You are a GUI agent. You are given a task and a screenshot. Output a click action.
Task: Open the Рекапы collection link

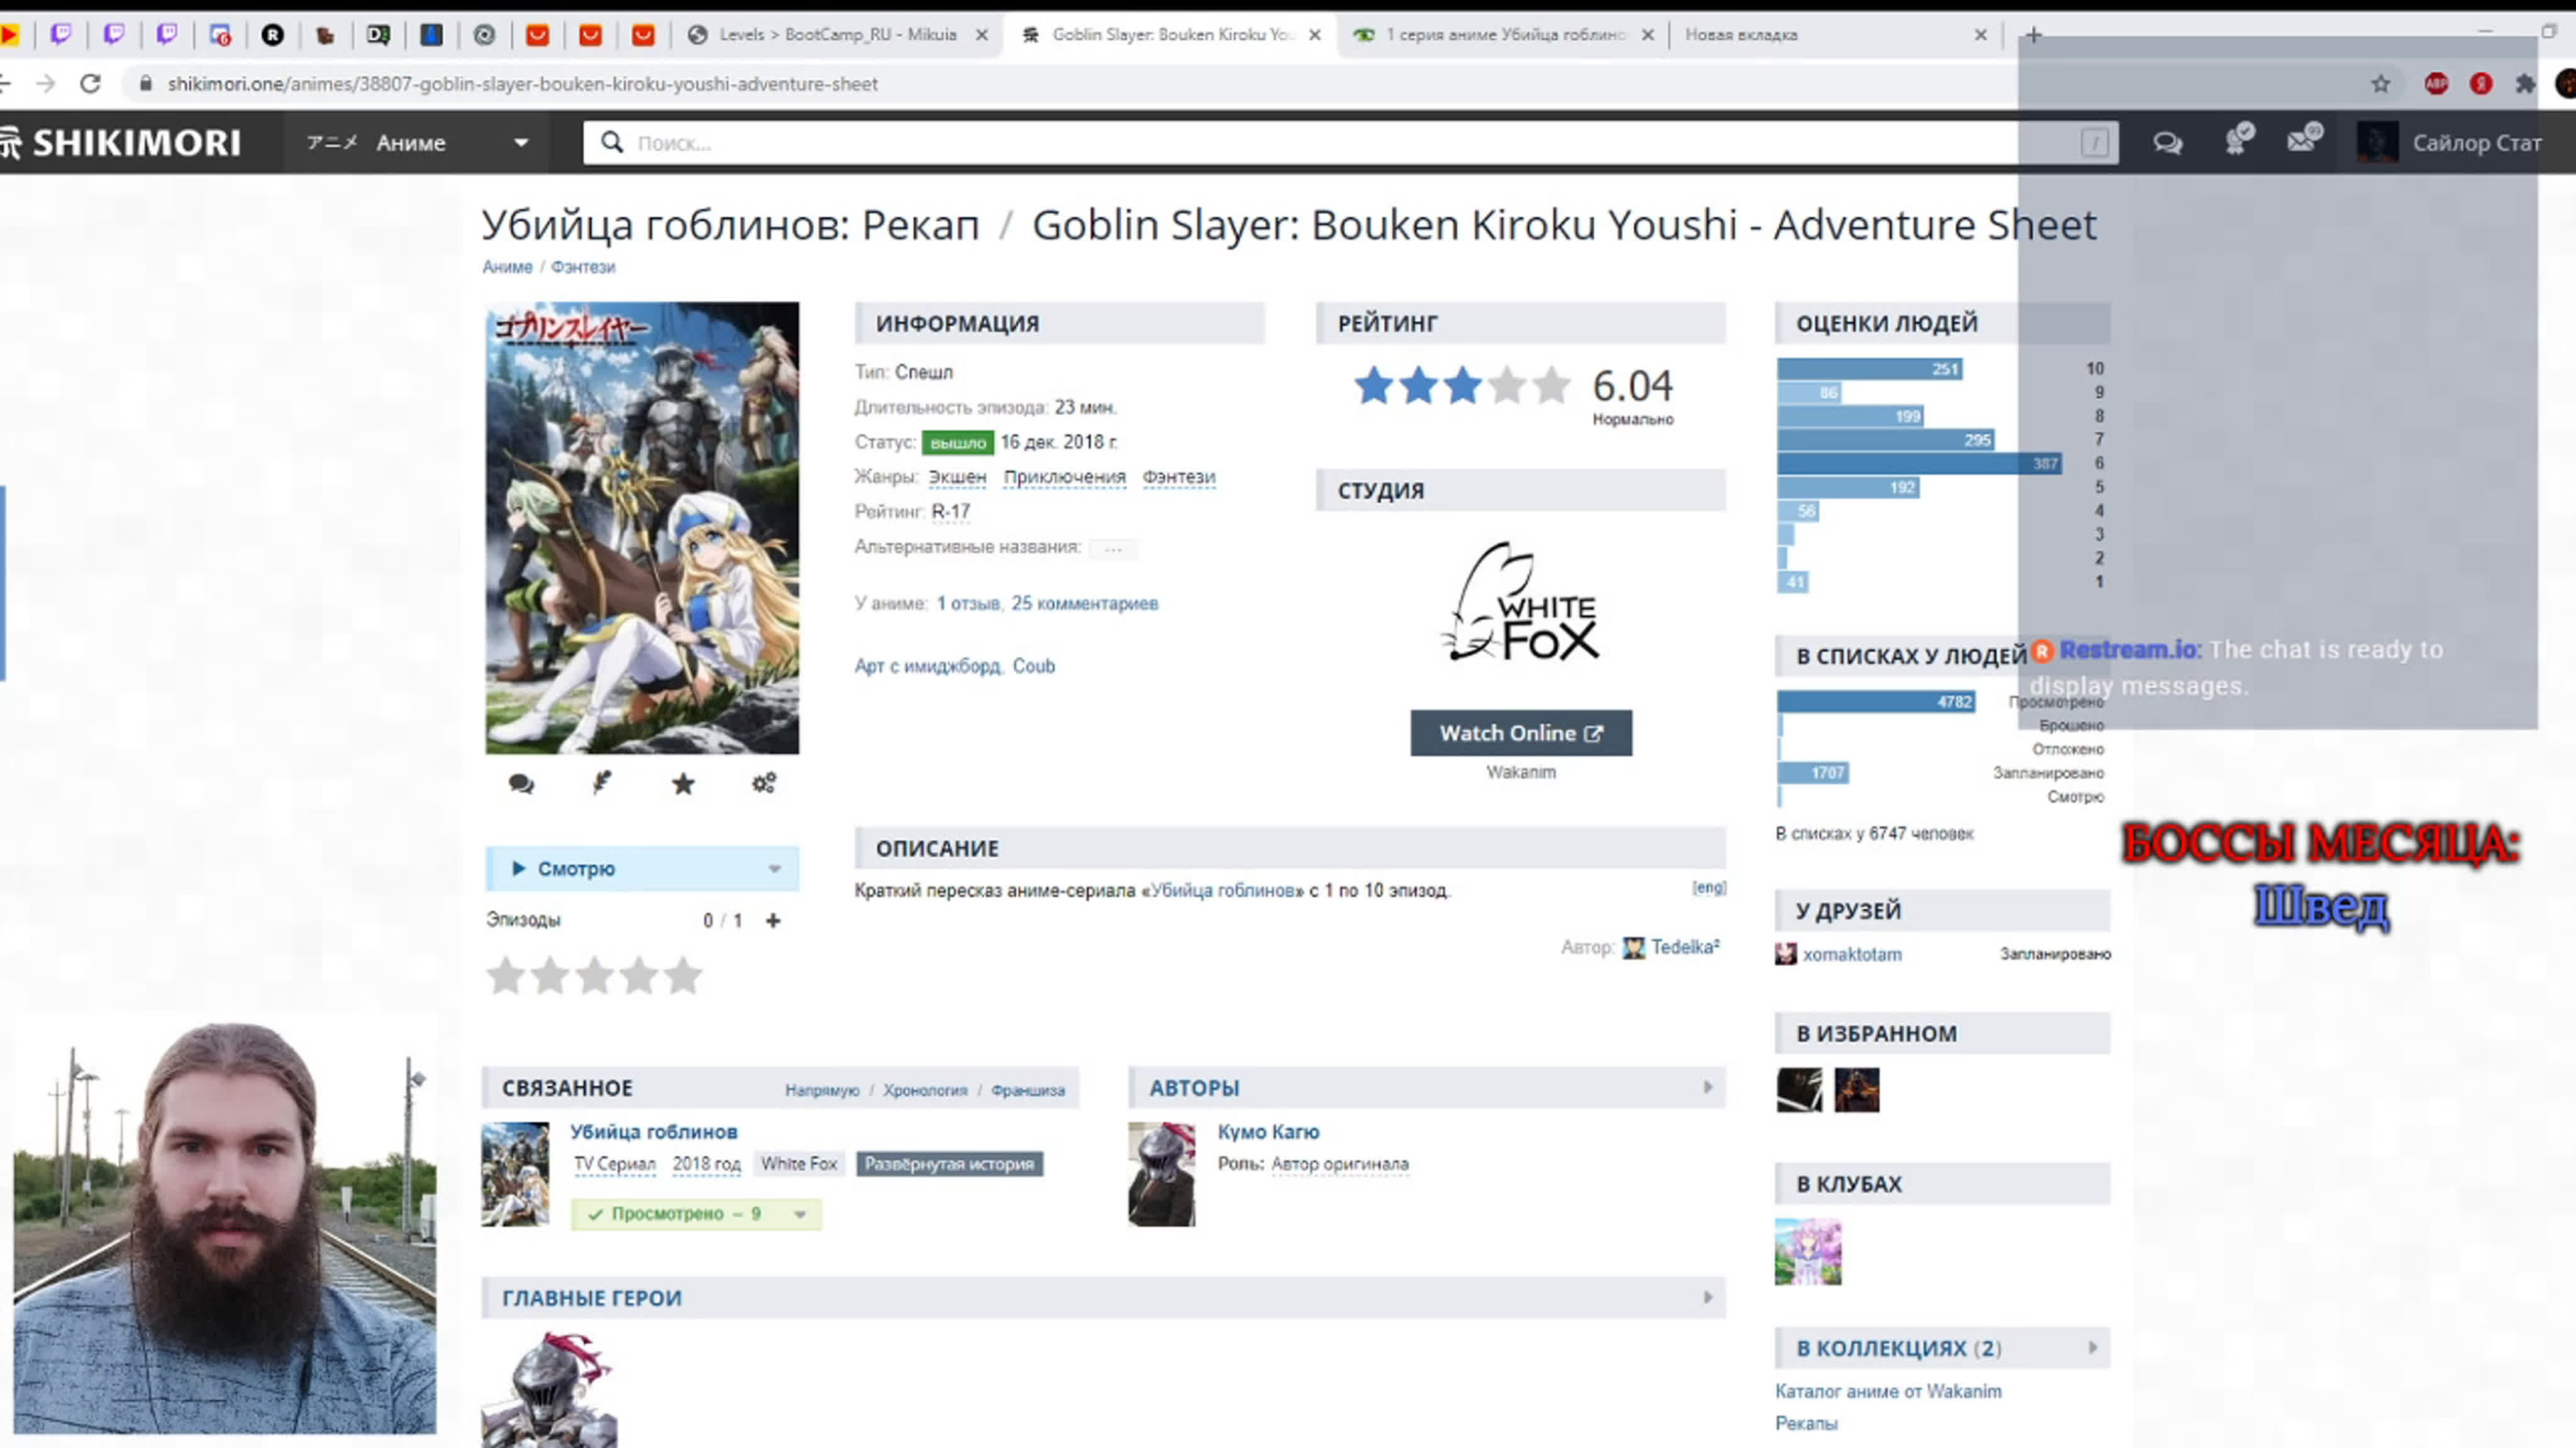[x=1806, y=1423]
